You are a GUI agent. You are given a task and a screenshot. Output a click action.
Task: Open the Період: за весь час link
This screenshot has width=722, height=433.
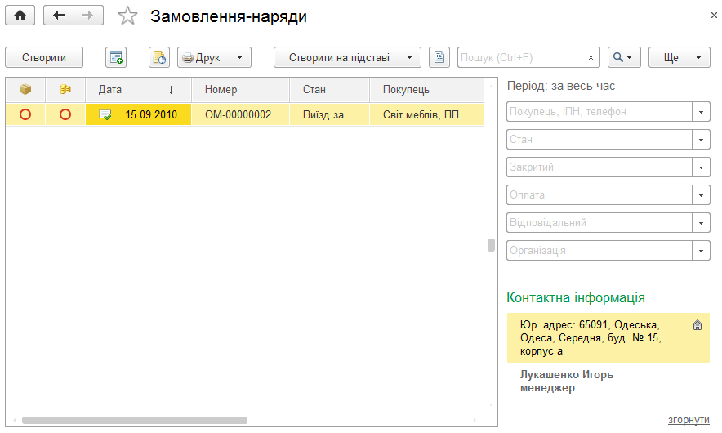coord(561,86)
